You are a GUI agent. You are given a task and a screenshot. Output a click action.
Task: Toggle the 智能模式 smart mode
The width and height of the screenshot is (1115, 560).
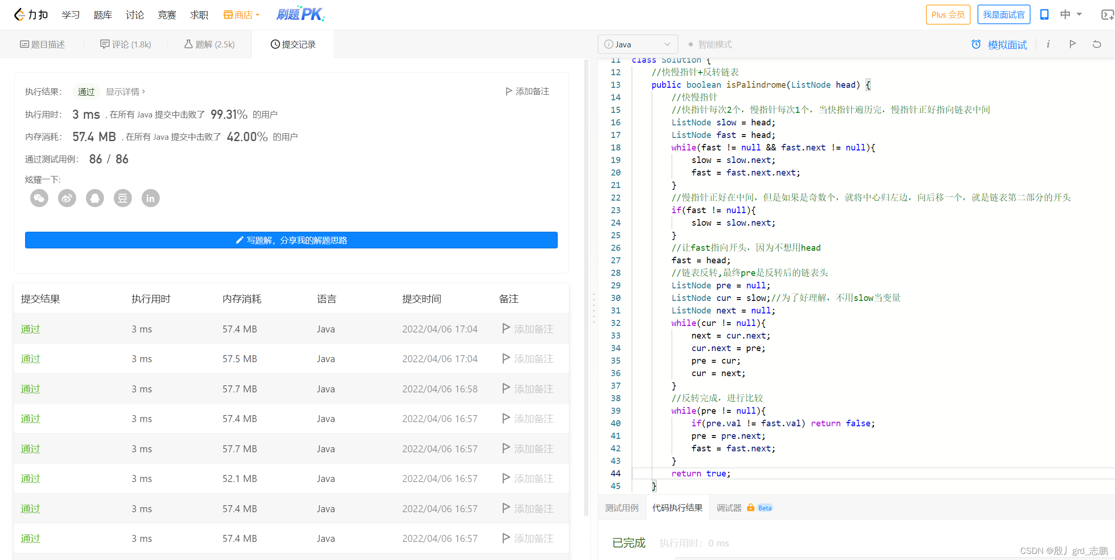pyautogui.click(x=710, y=45)
